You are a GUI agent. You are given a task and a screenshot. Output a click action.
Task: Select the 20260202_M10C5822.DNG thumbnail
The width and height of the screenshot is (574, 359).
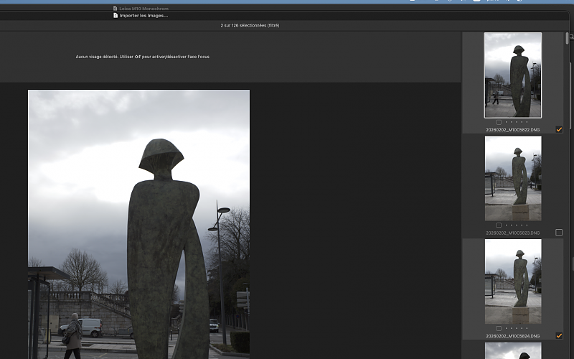tap(513, 75)
